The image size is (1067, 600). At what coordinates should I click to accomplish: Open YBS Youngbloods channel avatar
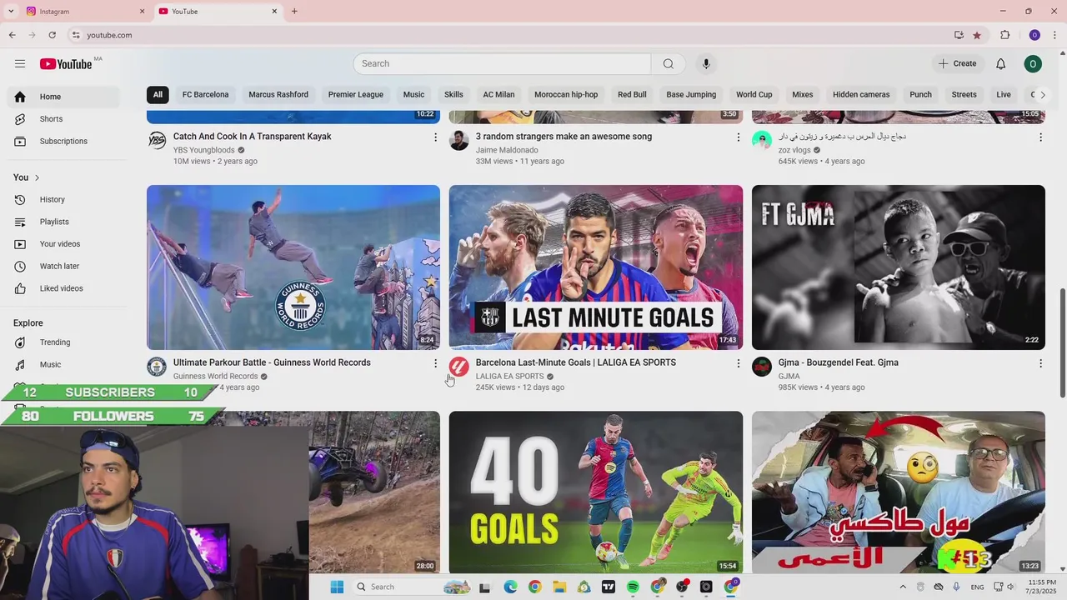pos(157,140)
